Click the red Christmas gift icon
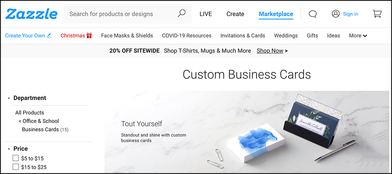The height and width of the screenshot is (174, 392). coord(89,35)
